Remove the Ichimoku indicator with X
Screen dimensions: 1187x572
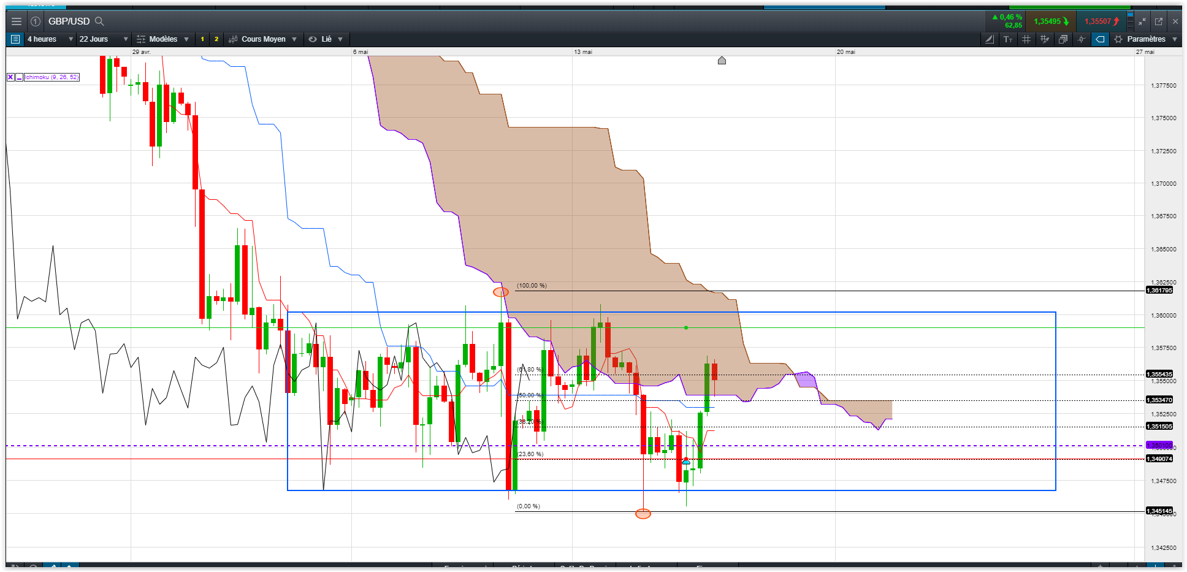coord(10,77)
